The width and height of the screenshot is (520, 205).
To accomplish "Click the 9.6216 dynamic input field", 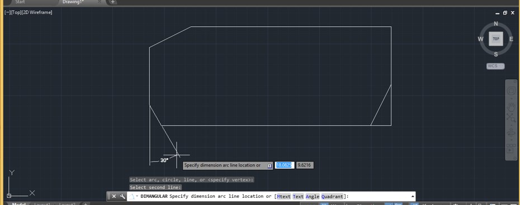I will pos(305,165).
